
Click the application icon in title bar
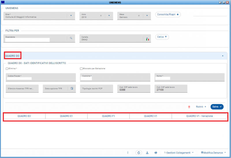tap(3, 2)
